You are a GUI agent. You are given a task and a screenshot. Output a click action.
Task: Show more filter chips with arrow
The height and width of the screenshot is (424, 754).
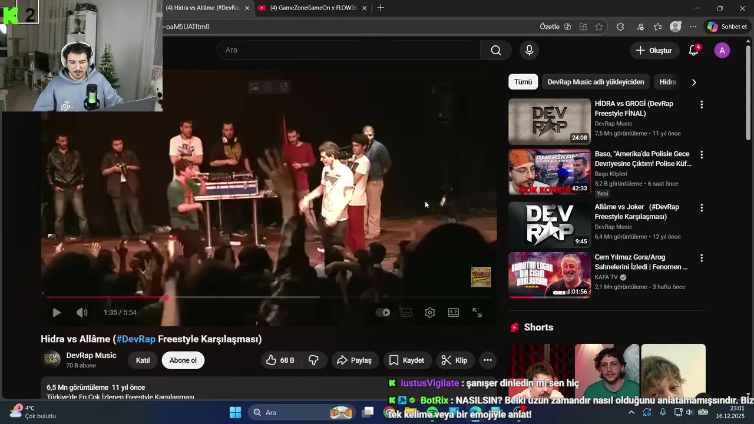[694, 82]
